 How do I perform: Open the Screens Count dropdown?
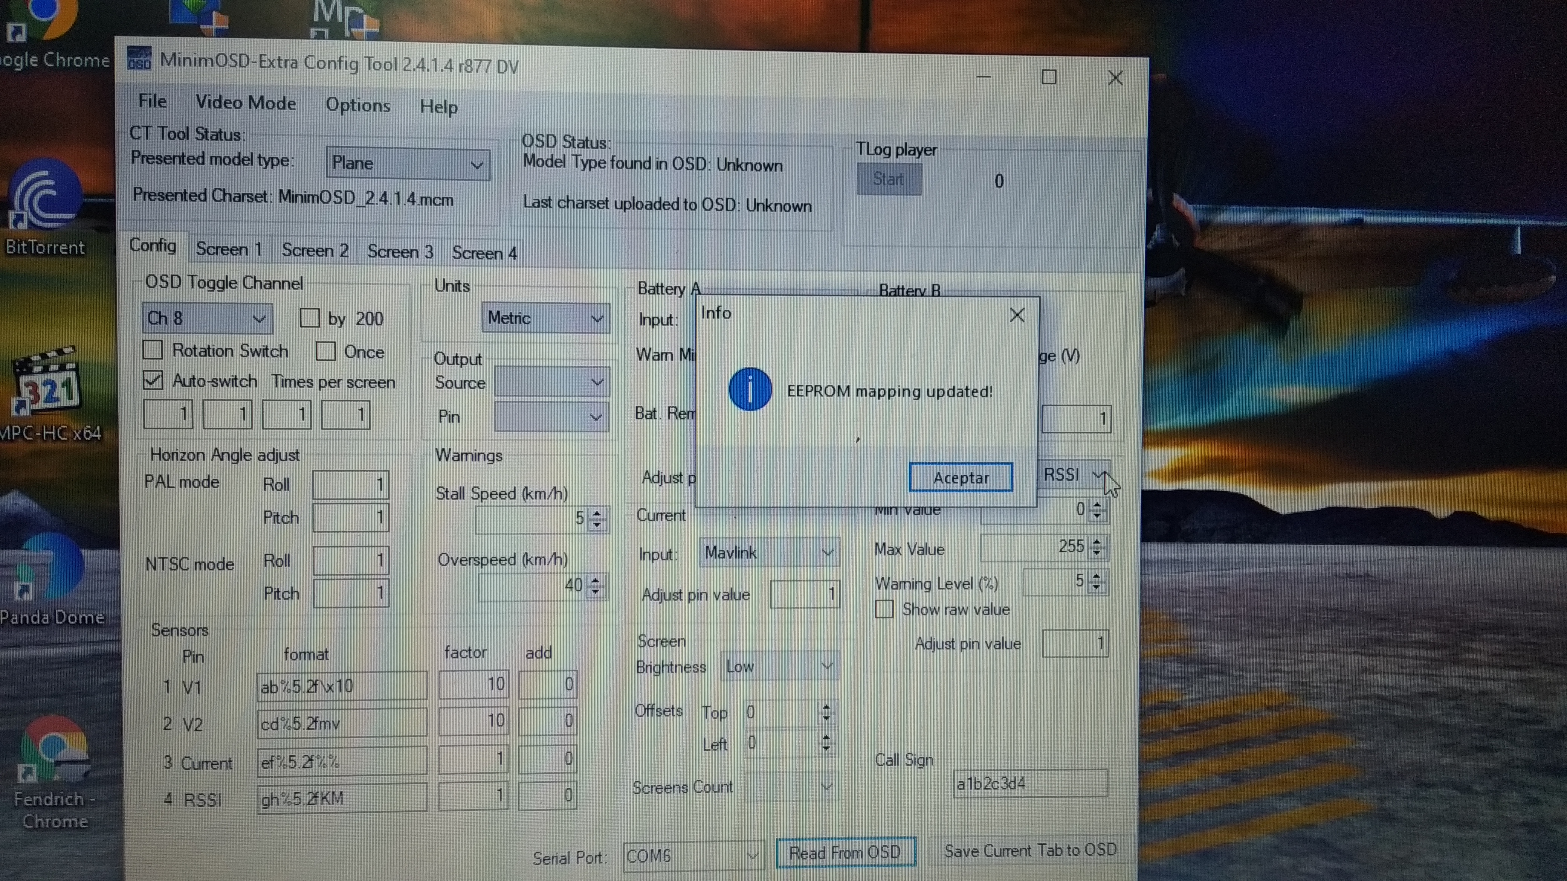[791, 786]
